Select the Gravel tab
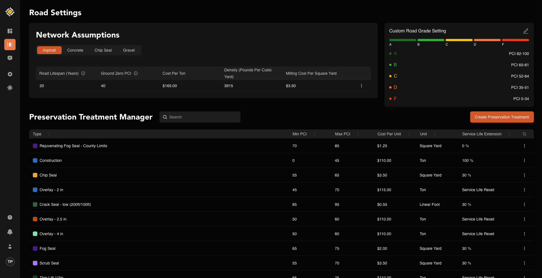 coord(129,50)
